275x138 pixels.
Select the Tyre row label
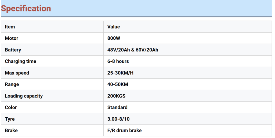click(x=10, y=119)
